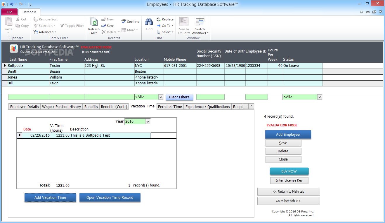Collapse the ribbon with the caret icon
385x223 pixels.
coord(362,12)
